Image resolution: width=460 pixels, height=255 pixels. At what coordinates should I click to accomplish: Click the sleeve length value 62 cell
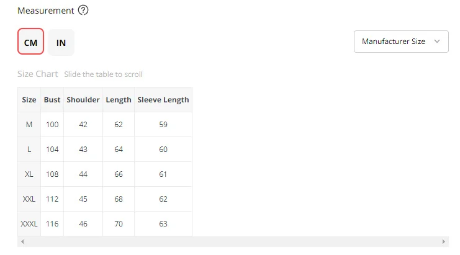click(163, 199)
